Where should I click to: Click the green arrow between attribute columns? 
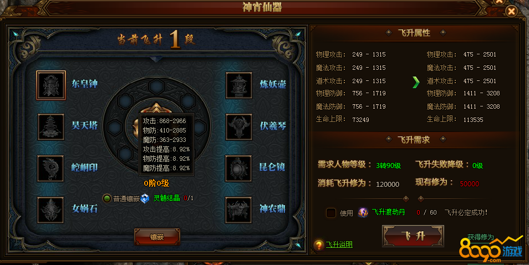click(416, 82)
